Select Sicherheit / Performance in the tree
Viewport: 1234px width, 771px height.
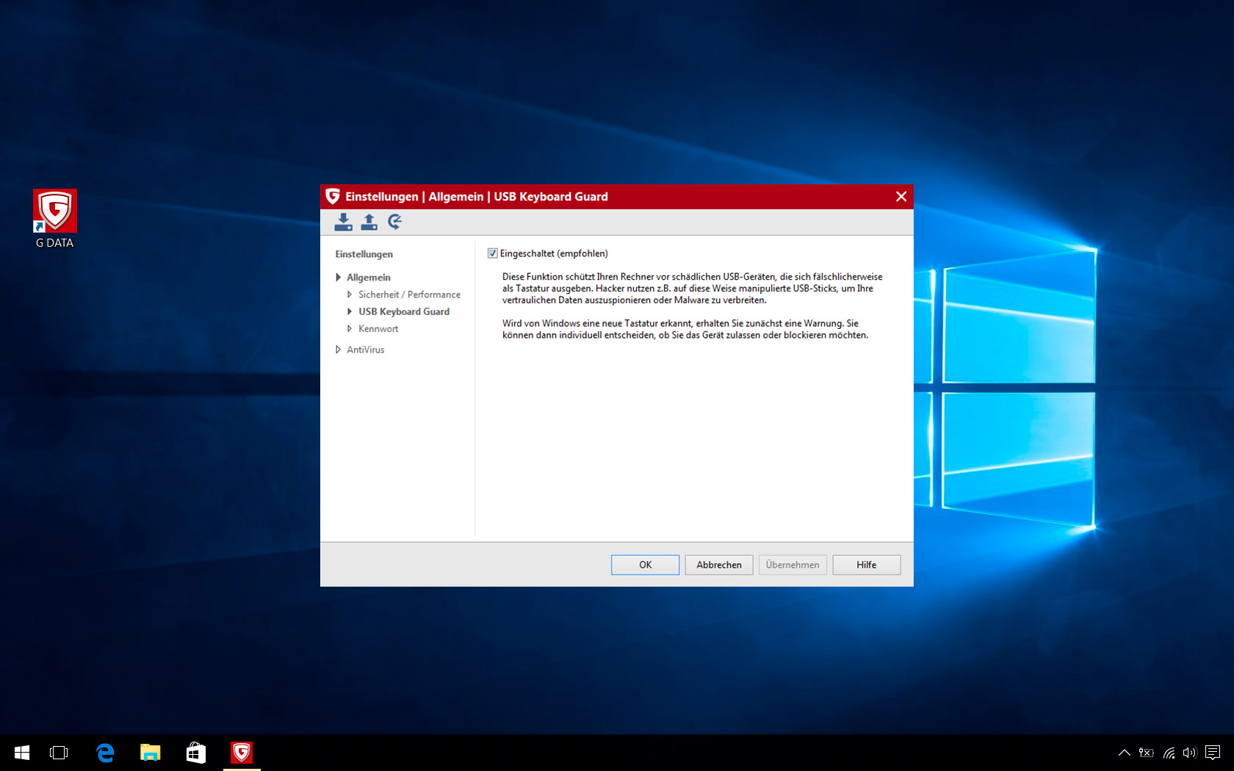(x=409, y=294)
